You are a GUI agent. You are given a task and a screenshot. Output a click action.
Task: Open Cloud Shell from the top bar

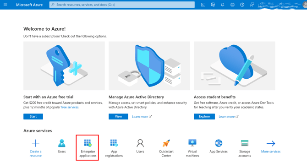(x=203, y=5)
